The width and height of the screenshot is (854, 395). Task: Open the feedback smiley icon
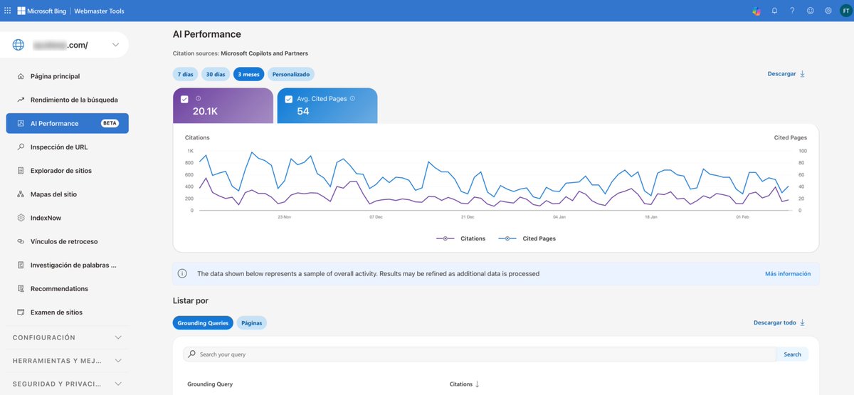click(x=810, y=11)
